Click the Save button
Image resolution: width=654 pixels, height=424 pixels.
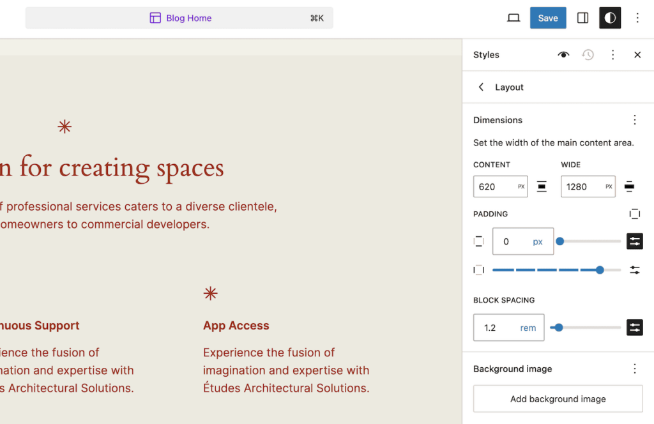click(548, 17)
